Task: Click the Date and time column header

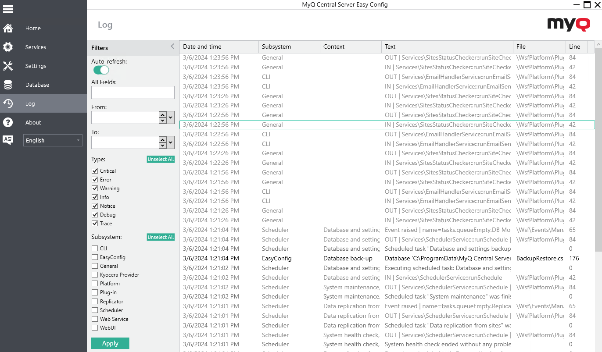Action: point(219,47)
